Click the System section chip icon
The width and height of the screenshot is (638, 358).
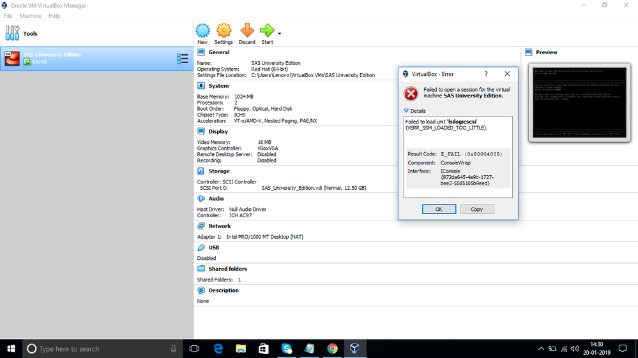click(x=201, y=85)
